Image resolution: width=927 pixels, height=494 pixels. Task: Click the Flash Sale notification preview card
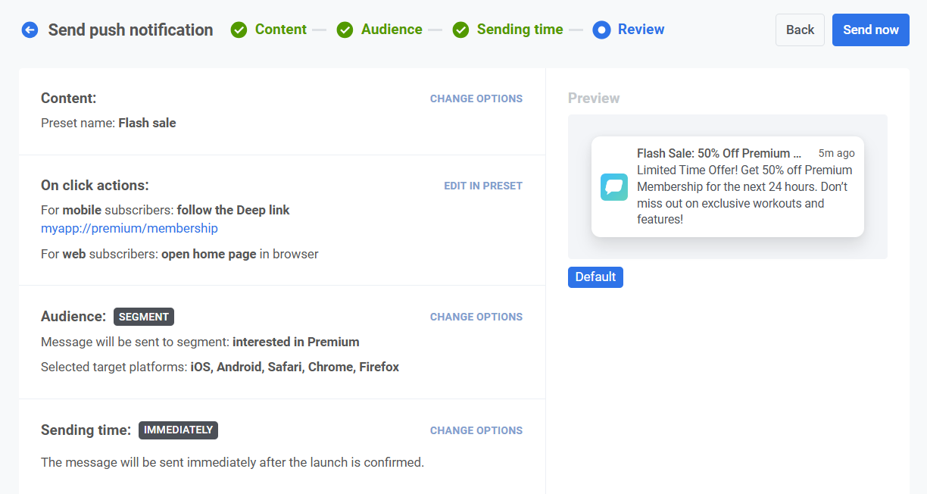[727, 187]
